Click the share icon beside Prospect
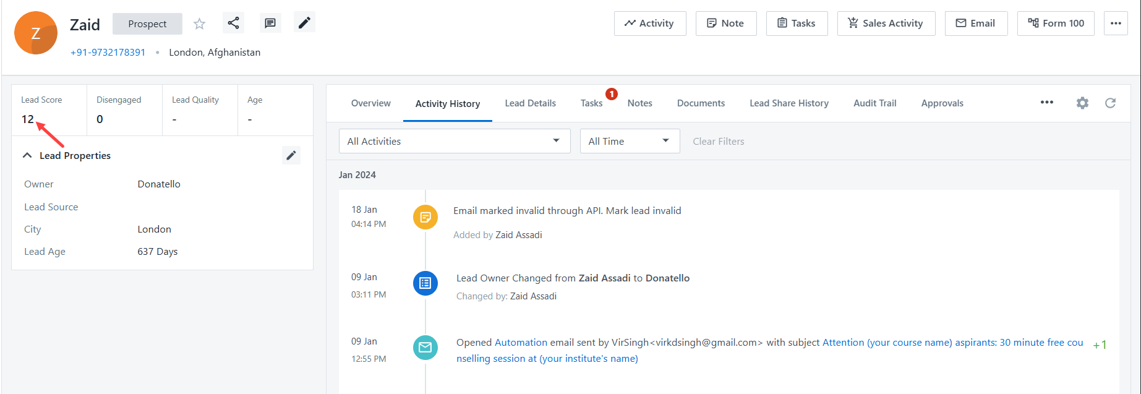The width and height of the screenshot is (1141, 394). [233, 24]
